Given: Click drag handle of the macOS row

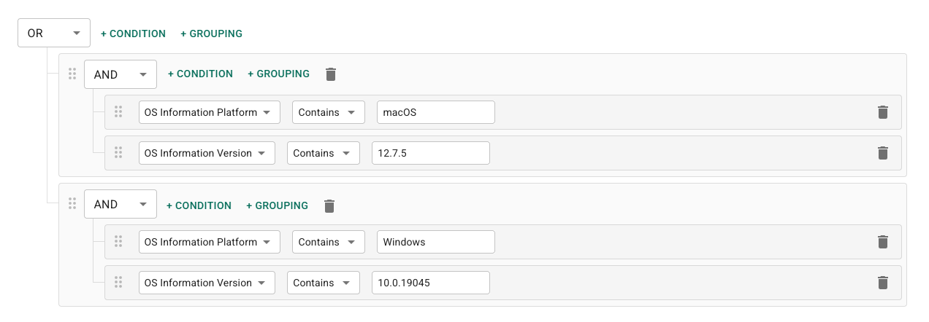Looking at the screenshot, I should 118,112.
